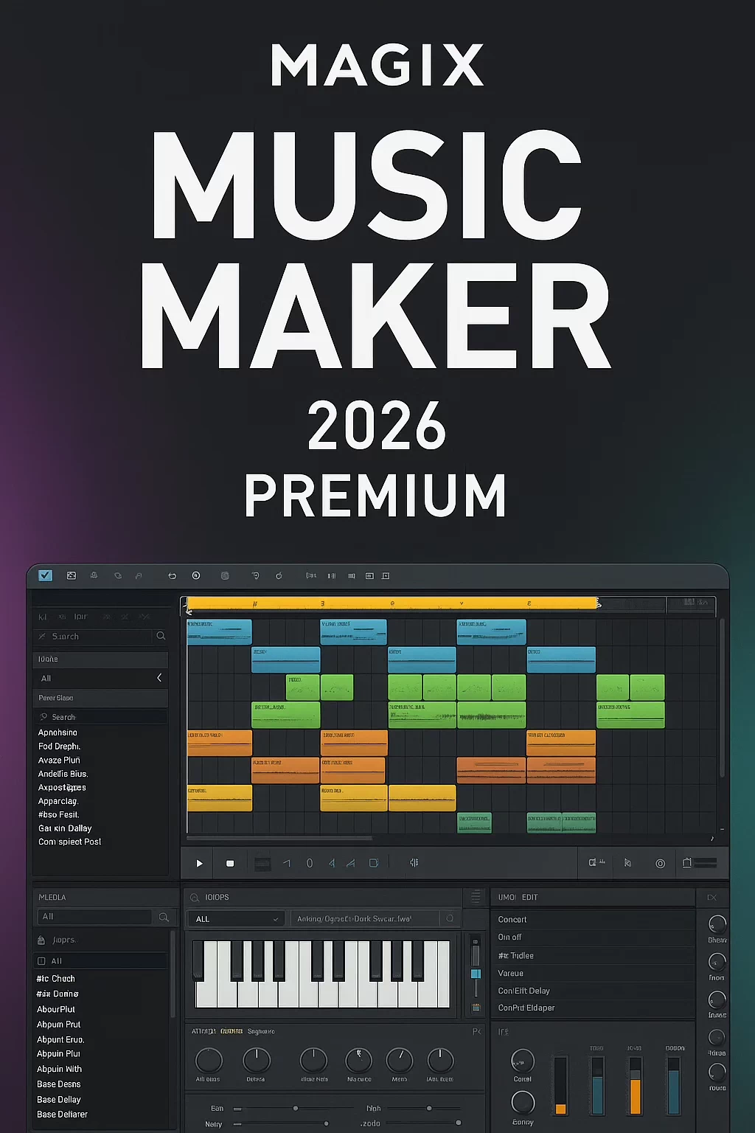Select Concart in the edit list
The width and height of the screenshot is (755, 1133).
pyautogui.click(x=593, y=920)
